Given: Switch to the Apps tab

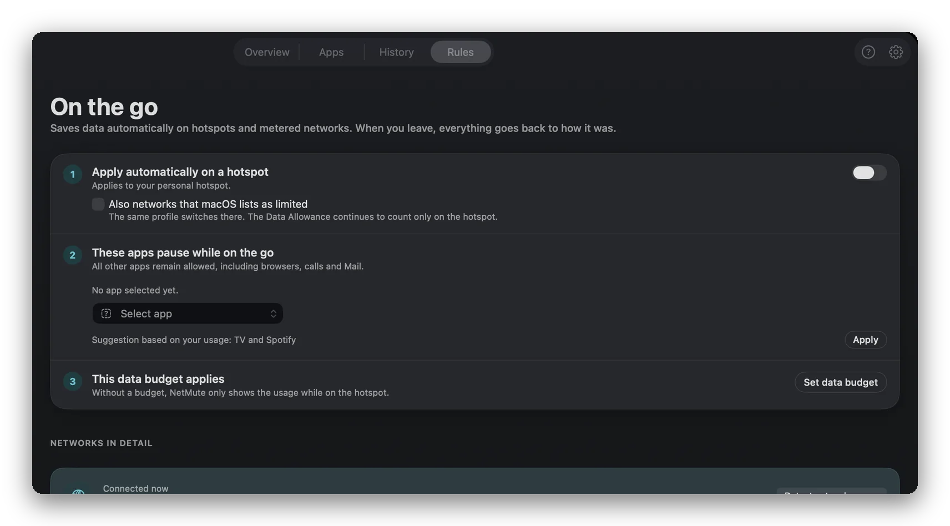Looking at the screenshot, I should 331,52.
